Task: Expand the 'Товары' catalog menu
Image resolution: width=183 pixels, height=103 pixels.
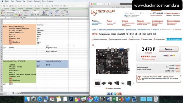Action: click(x=95, y=21)
